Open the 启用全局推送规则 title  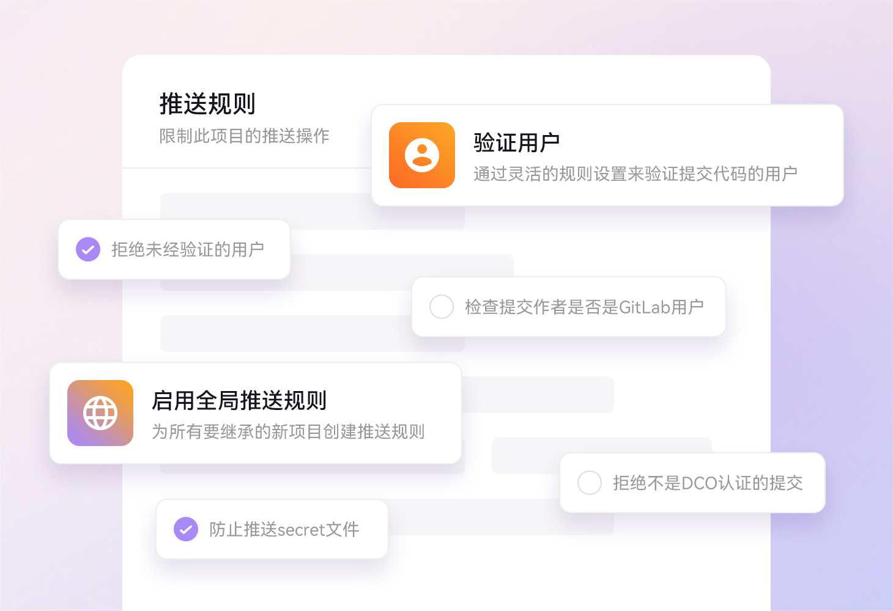(x=239, y=401)
